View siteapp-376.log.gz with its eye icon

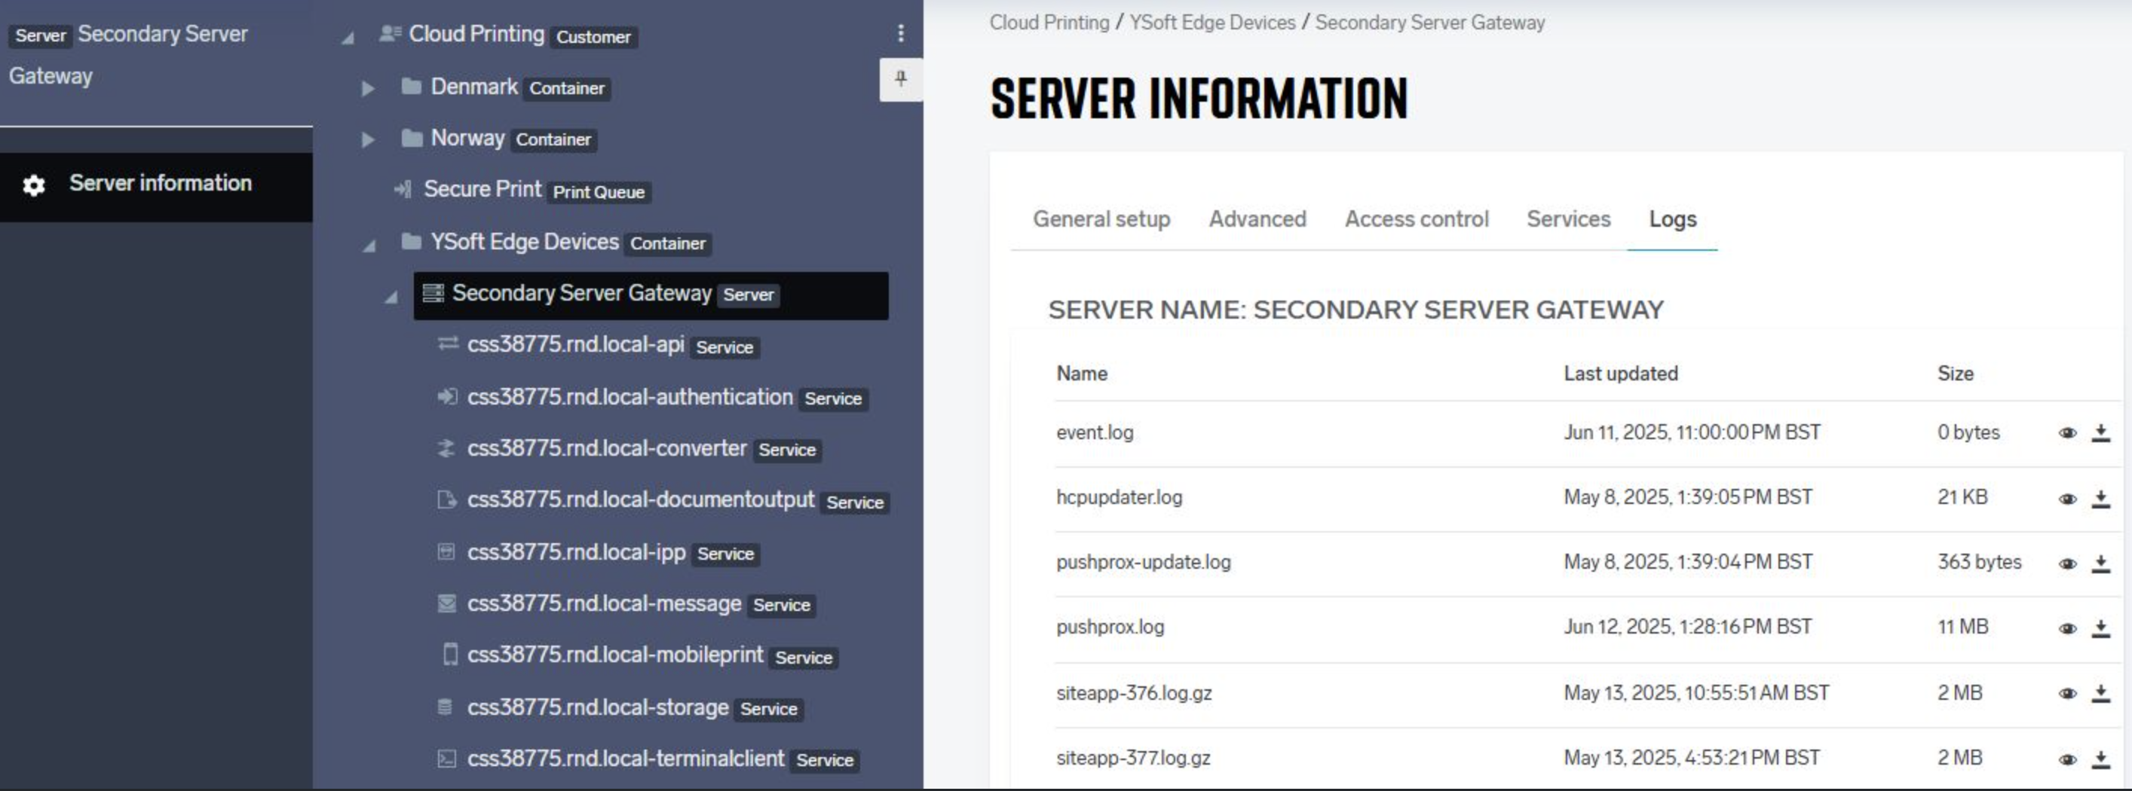(x=2067, y=693)
